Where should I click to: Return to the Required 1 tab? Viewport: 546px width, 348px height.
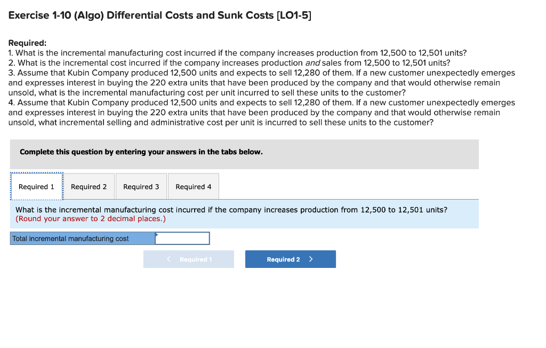pos(36,186)
